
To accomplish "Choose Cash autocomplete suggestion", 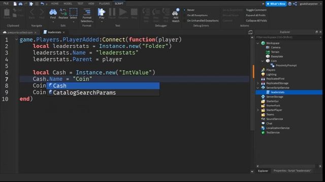I will (x=103, y=85).
